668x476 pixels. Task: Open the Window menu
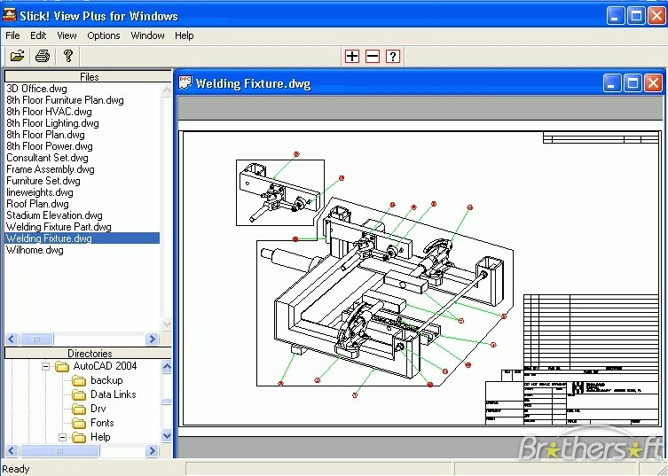click(x=147, y=35)
